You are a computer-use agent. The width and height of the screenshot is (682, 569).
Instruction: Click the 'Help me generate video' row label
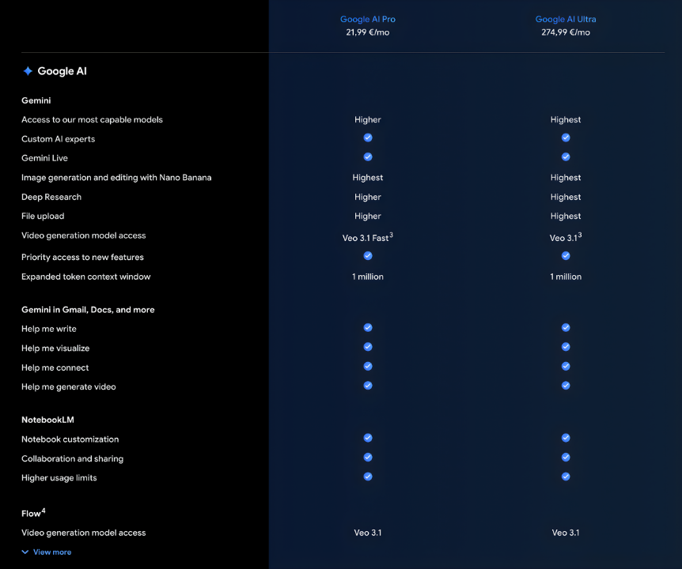68,386
